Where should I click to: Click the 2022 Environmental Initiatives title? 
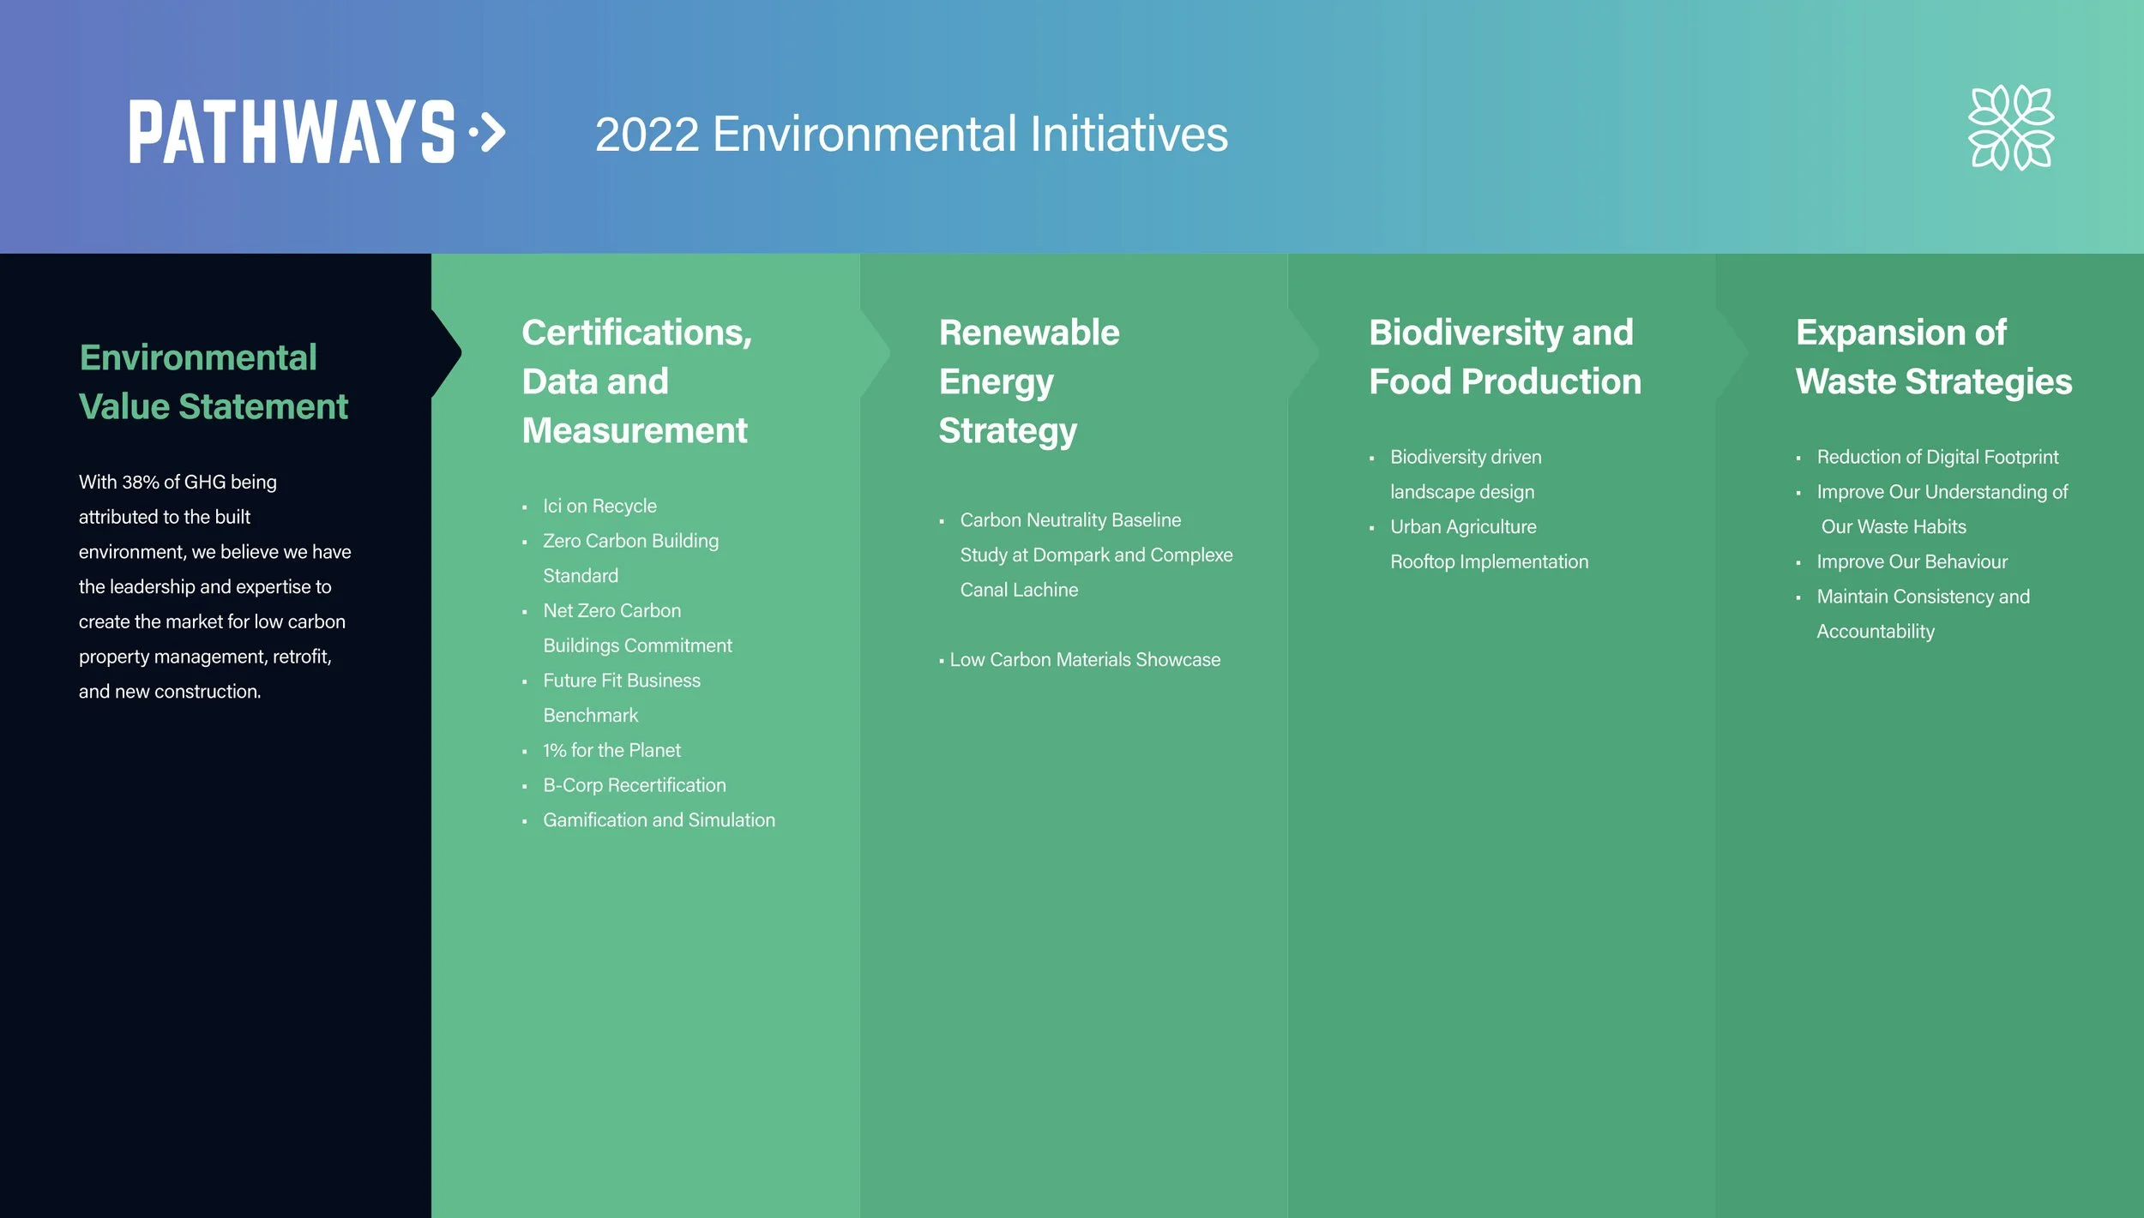tap(911, 135)
